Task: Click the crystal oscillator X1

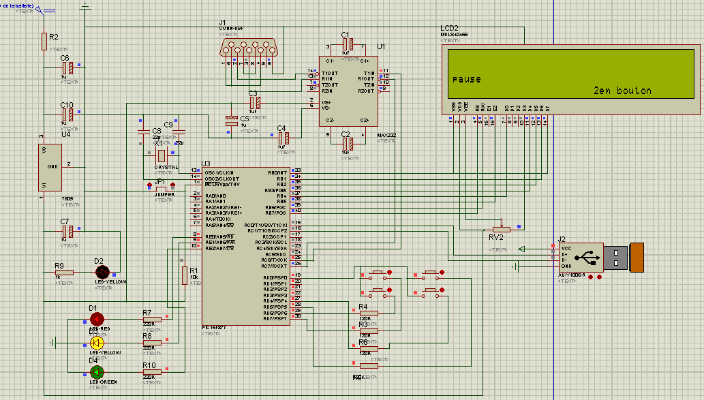Action: (162, 156)
